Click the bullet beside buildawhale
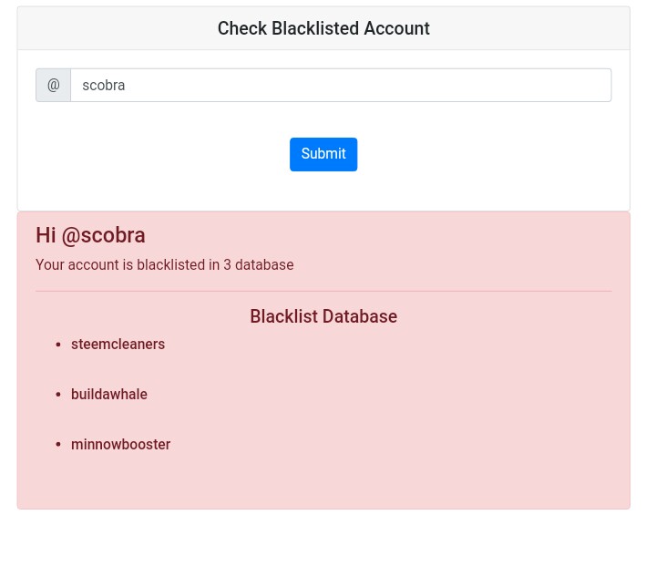This screenshot has width=656, height=577. (58, 395)
